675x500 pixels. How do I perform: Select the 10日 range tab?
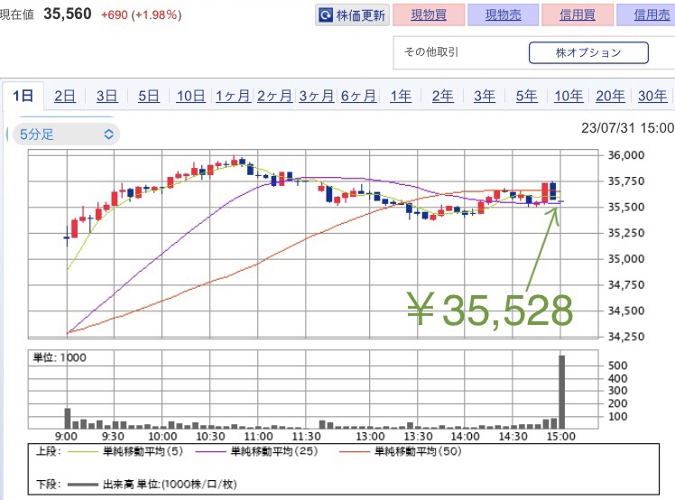pos(190,97)
